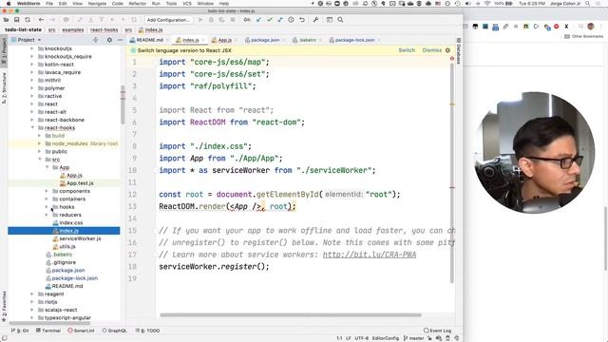Viewport: 608px width, 342px height.
Task: Open Search Everywhere magnifier icon
Action: click(340, 20)
